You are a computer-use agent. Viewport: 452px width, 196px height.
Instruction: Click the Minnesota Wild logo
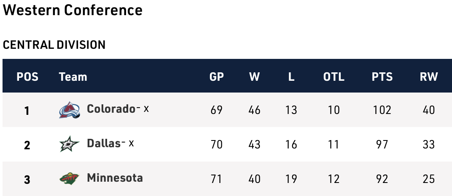(69, 179)
